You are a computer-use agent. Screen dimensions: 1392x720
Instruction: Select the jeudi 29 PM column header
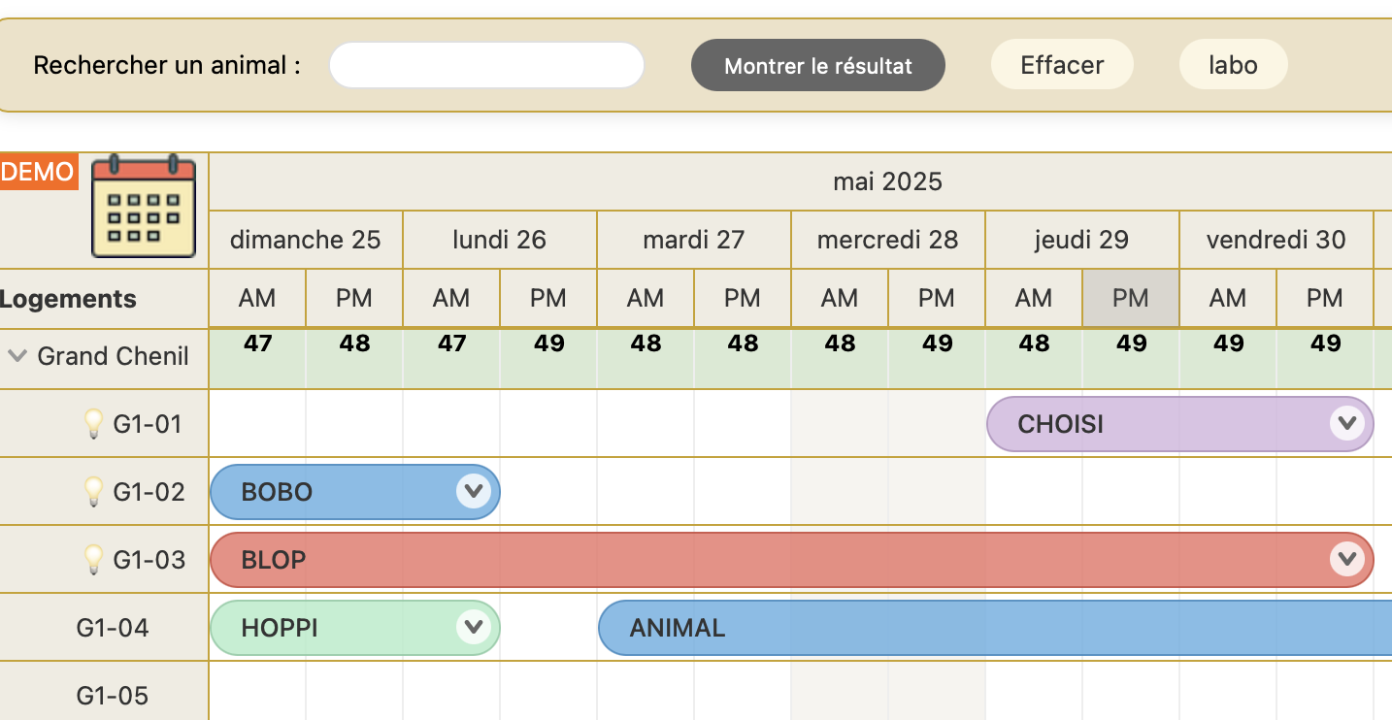[1131, 298]
